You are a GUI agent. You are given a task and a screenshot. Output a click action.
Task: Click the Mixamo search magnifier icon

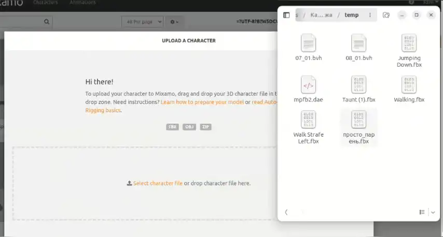47,22
